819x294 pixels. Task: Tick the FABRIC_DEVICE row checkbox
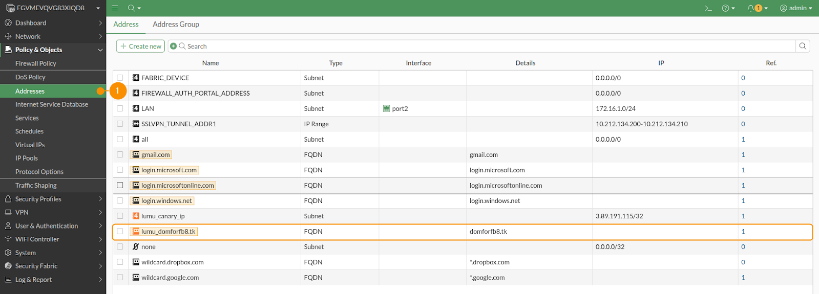pyautogui.click(x=120, y=78)
